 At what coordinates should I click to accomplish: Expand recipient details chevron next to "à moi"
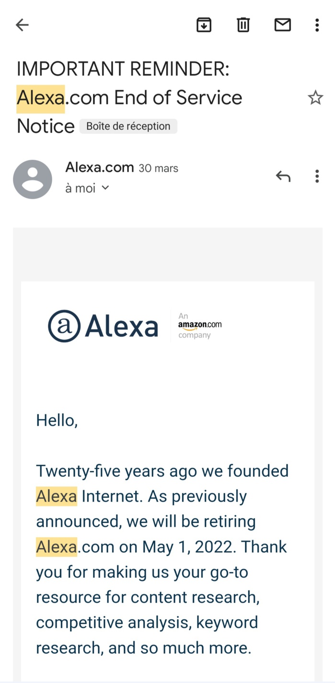tap(105, 188)
